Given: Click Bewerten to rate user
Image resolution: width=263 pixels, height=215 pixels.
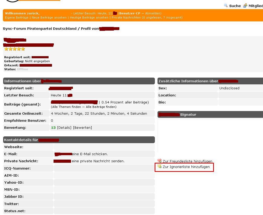Looking at the screenshot, I should pos(83,127).
